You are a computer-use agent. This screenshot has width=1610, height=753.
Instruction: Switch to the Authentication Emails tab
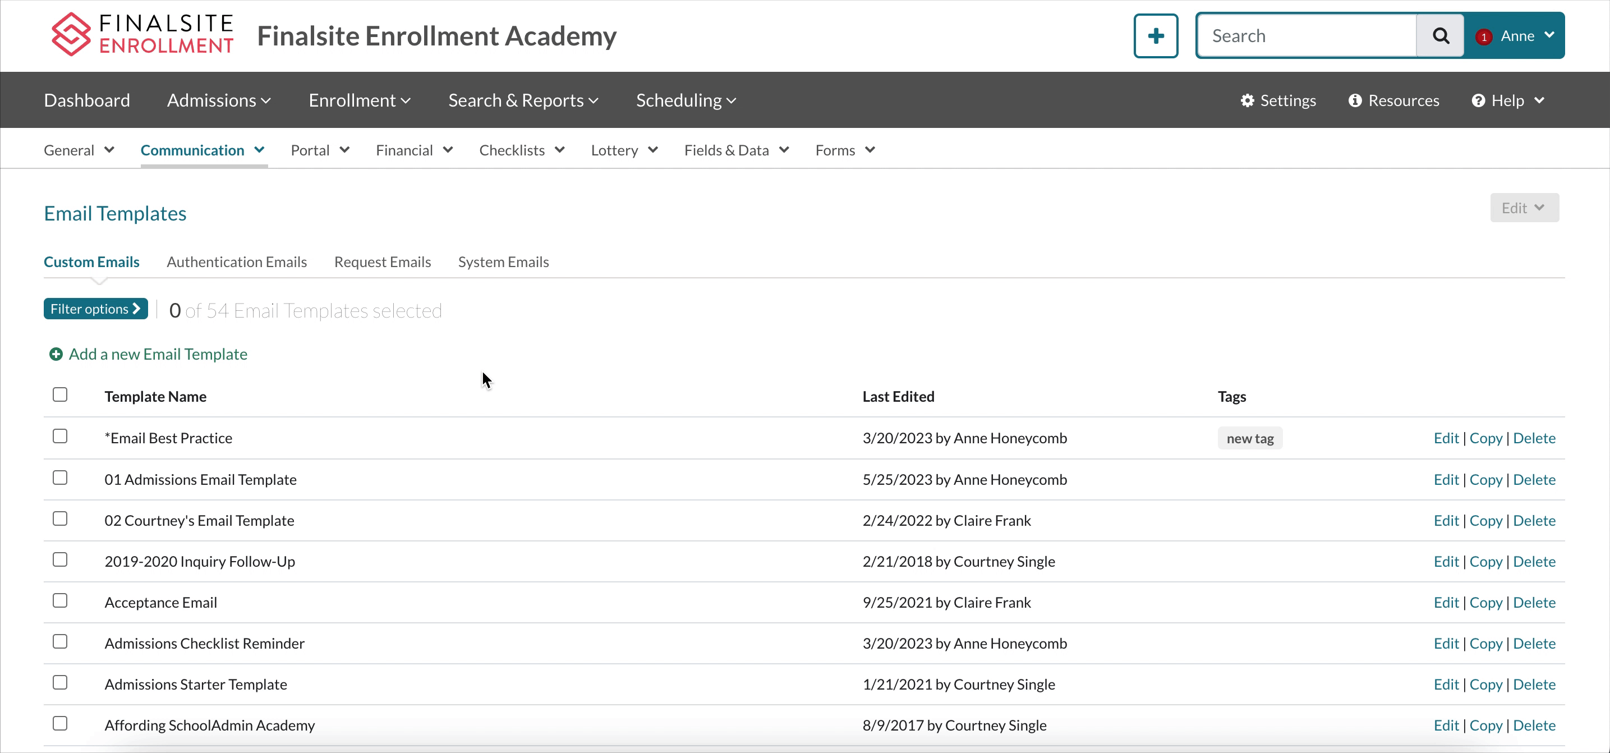pyautogui.click(x=236, y=262)
